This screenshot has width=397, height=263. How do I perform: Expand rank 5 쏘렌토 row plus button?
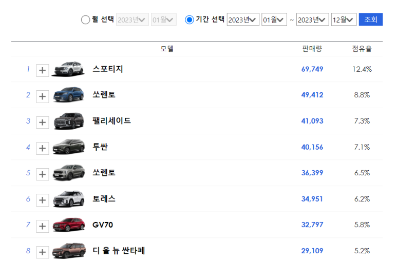tap(43, 174)
